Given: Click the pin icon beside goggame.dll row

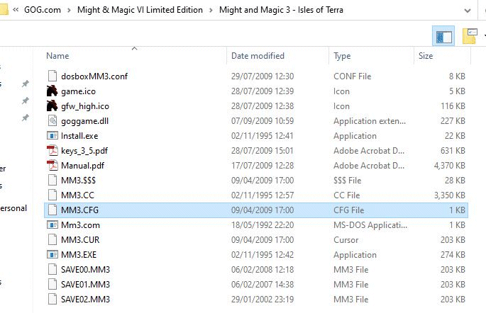Looking at the screenshot, I should click(26, 118).
